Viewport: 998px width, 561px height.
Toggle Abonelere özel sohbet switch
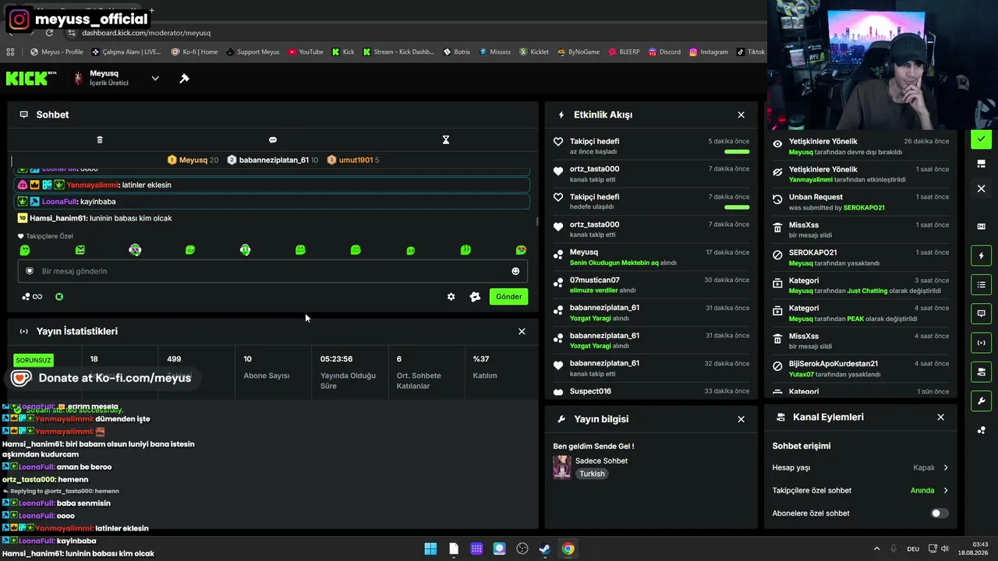coord(940,513)
